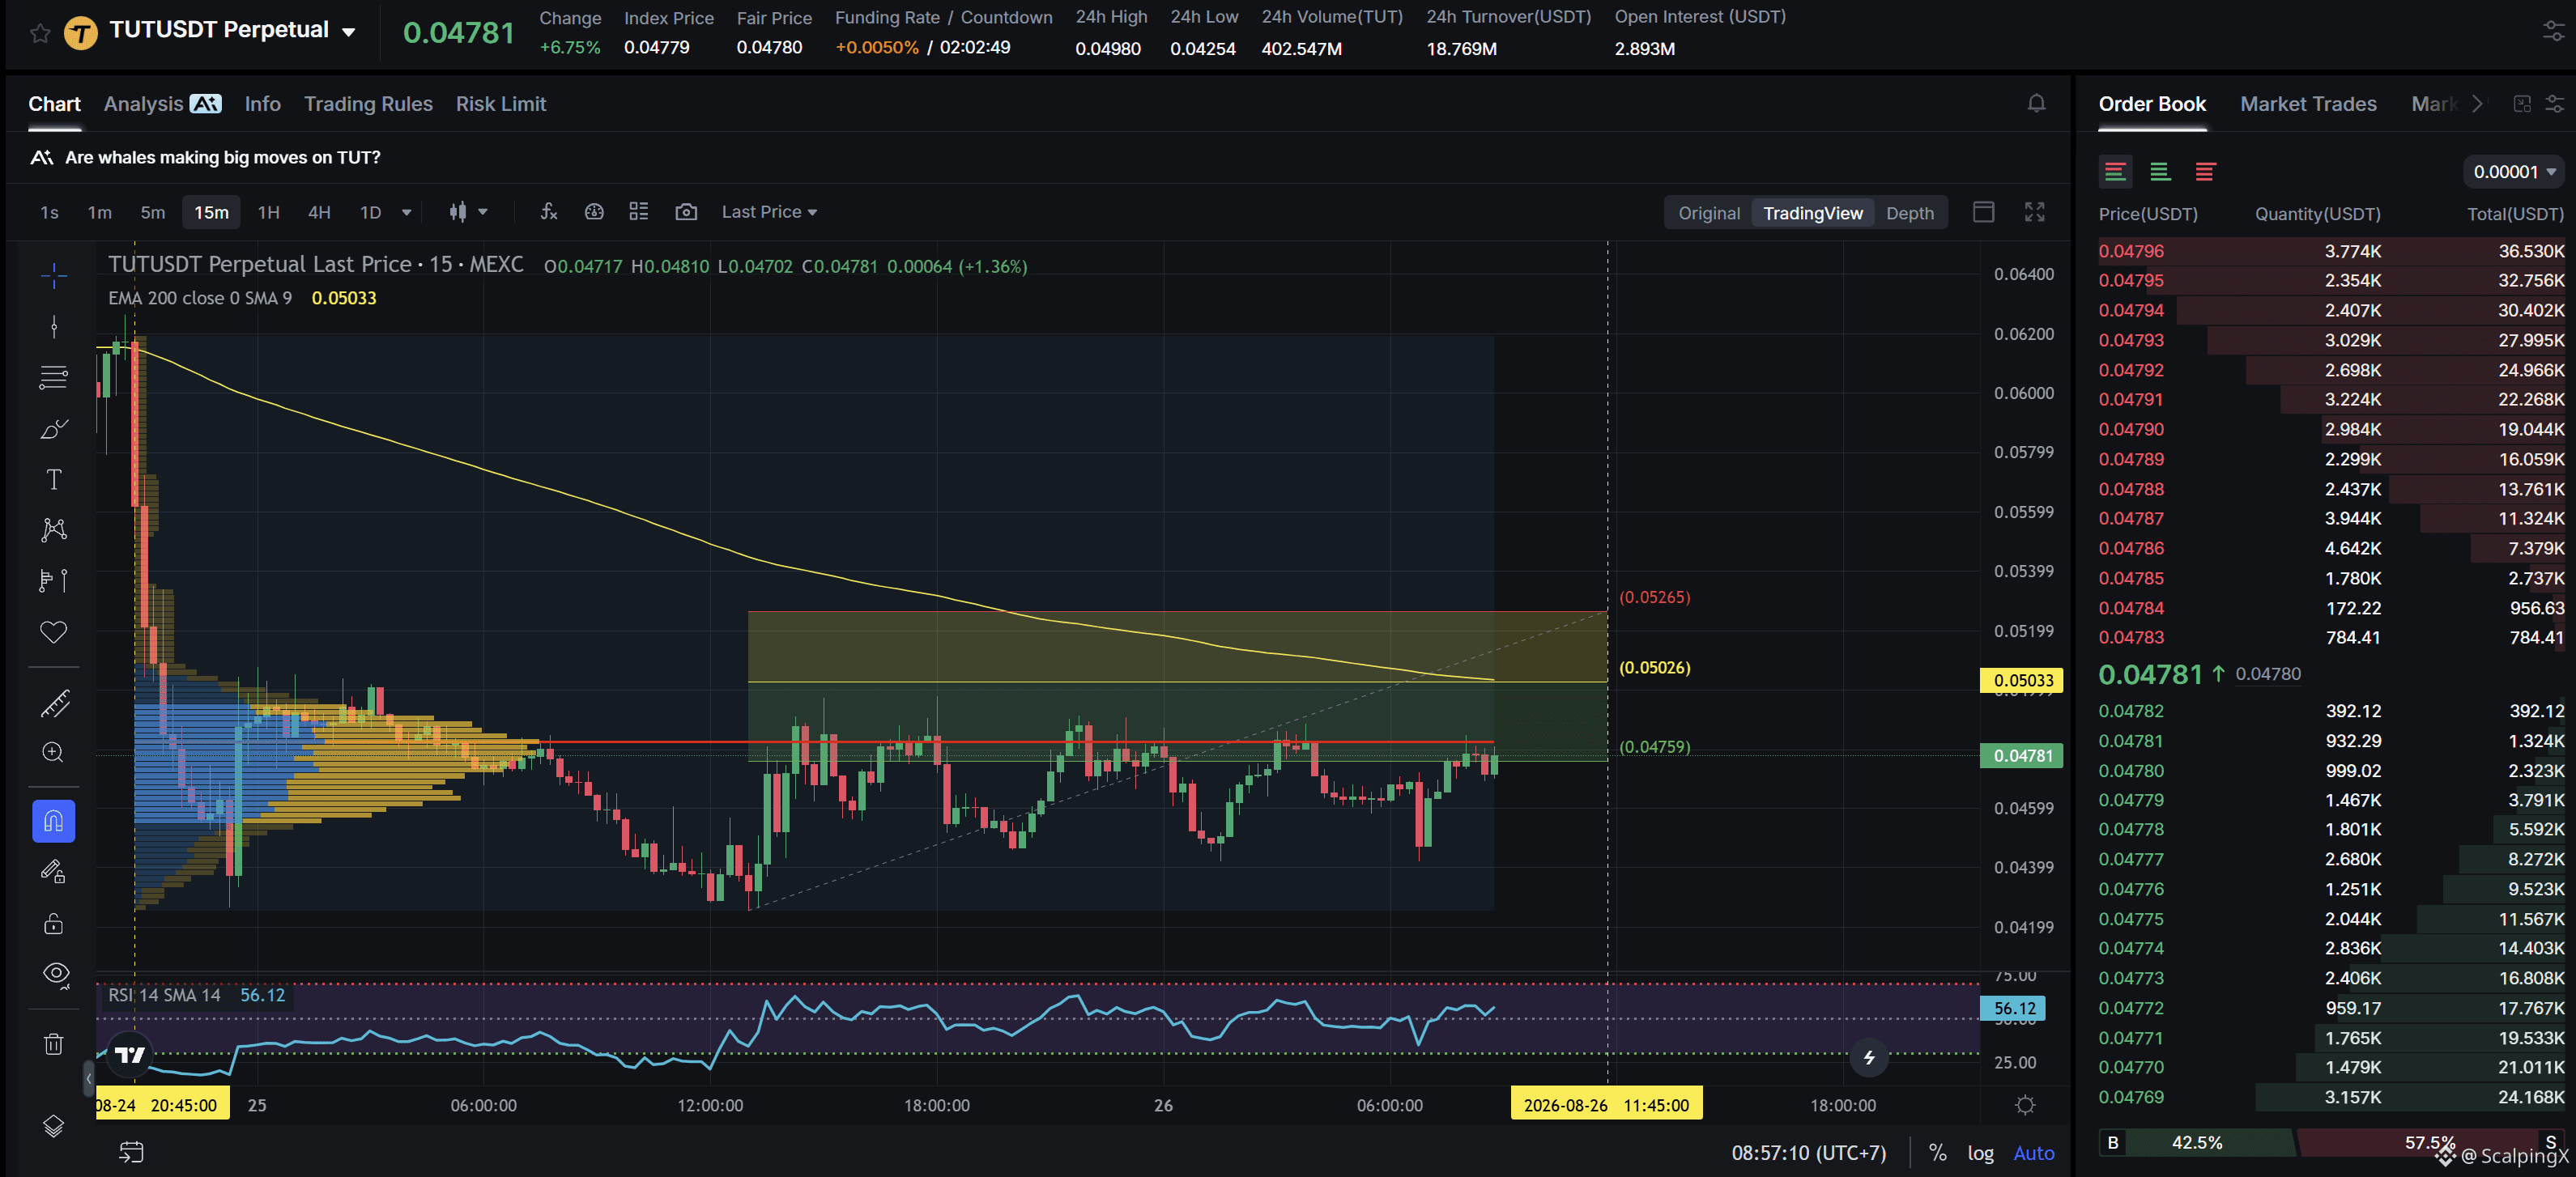Select the trend line drawing tool
Image resolution: width=2576 pixels, height=1177 pixels.
coord(54,326)
